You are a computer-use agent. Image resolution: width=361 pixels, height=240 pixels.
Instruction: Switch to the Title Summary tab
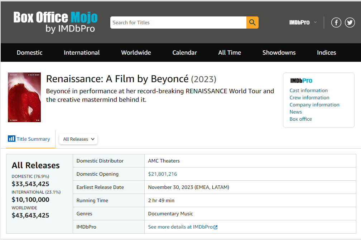tap(33, 139)
